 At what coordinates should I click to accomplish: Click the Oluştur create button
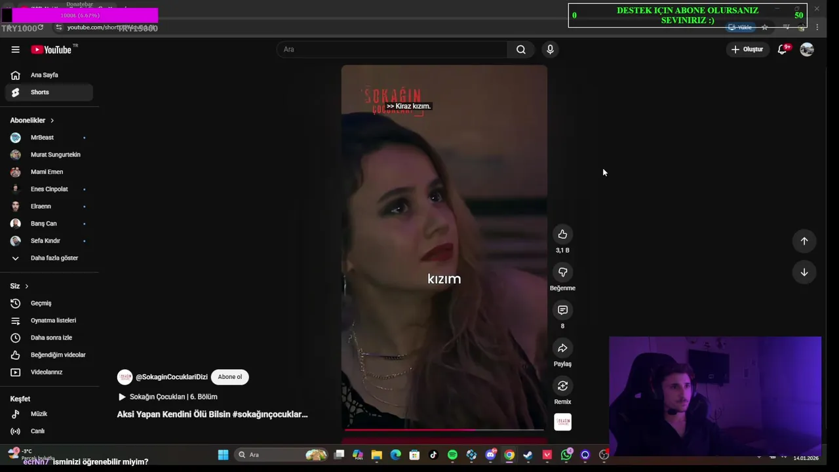coord(747,49)
